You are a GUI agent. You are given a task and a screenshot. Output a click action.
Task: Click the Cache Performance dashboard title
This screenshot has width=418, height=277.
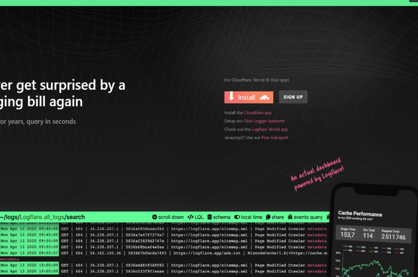[x=360, y=214]
